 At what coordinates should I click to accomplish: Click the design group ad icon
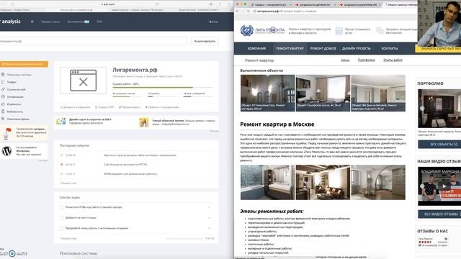click(61, 122)
